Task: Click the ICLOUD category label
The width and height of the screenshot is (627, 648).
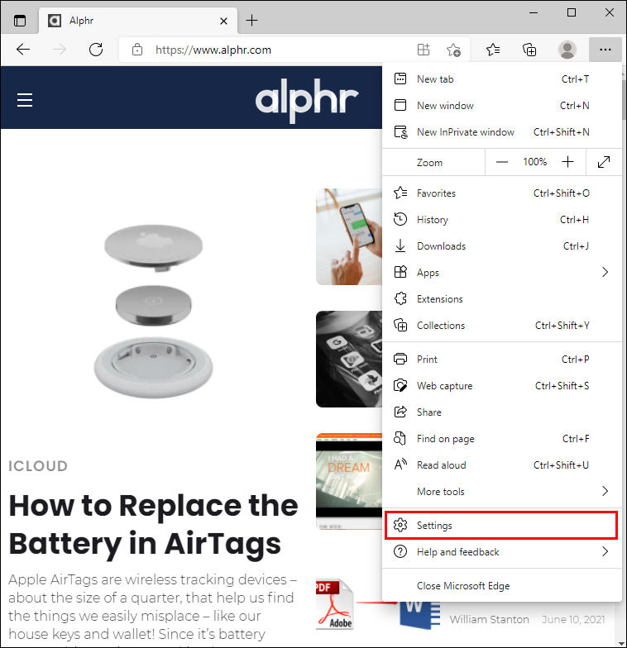Action: click(x=38, y=466)
